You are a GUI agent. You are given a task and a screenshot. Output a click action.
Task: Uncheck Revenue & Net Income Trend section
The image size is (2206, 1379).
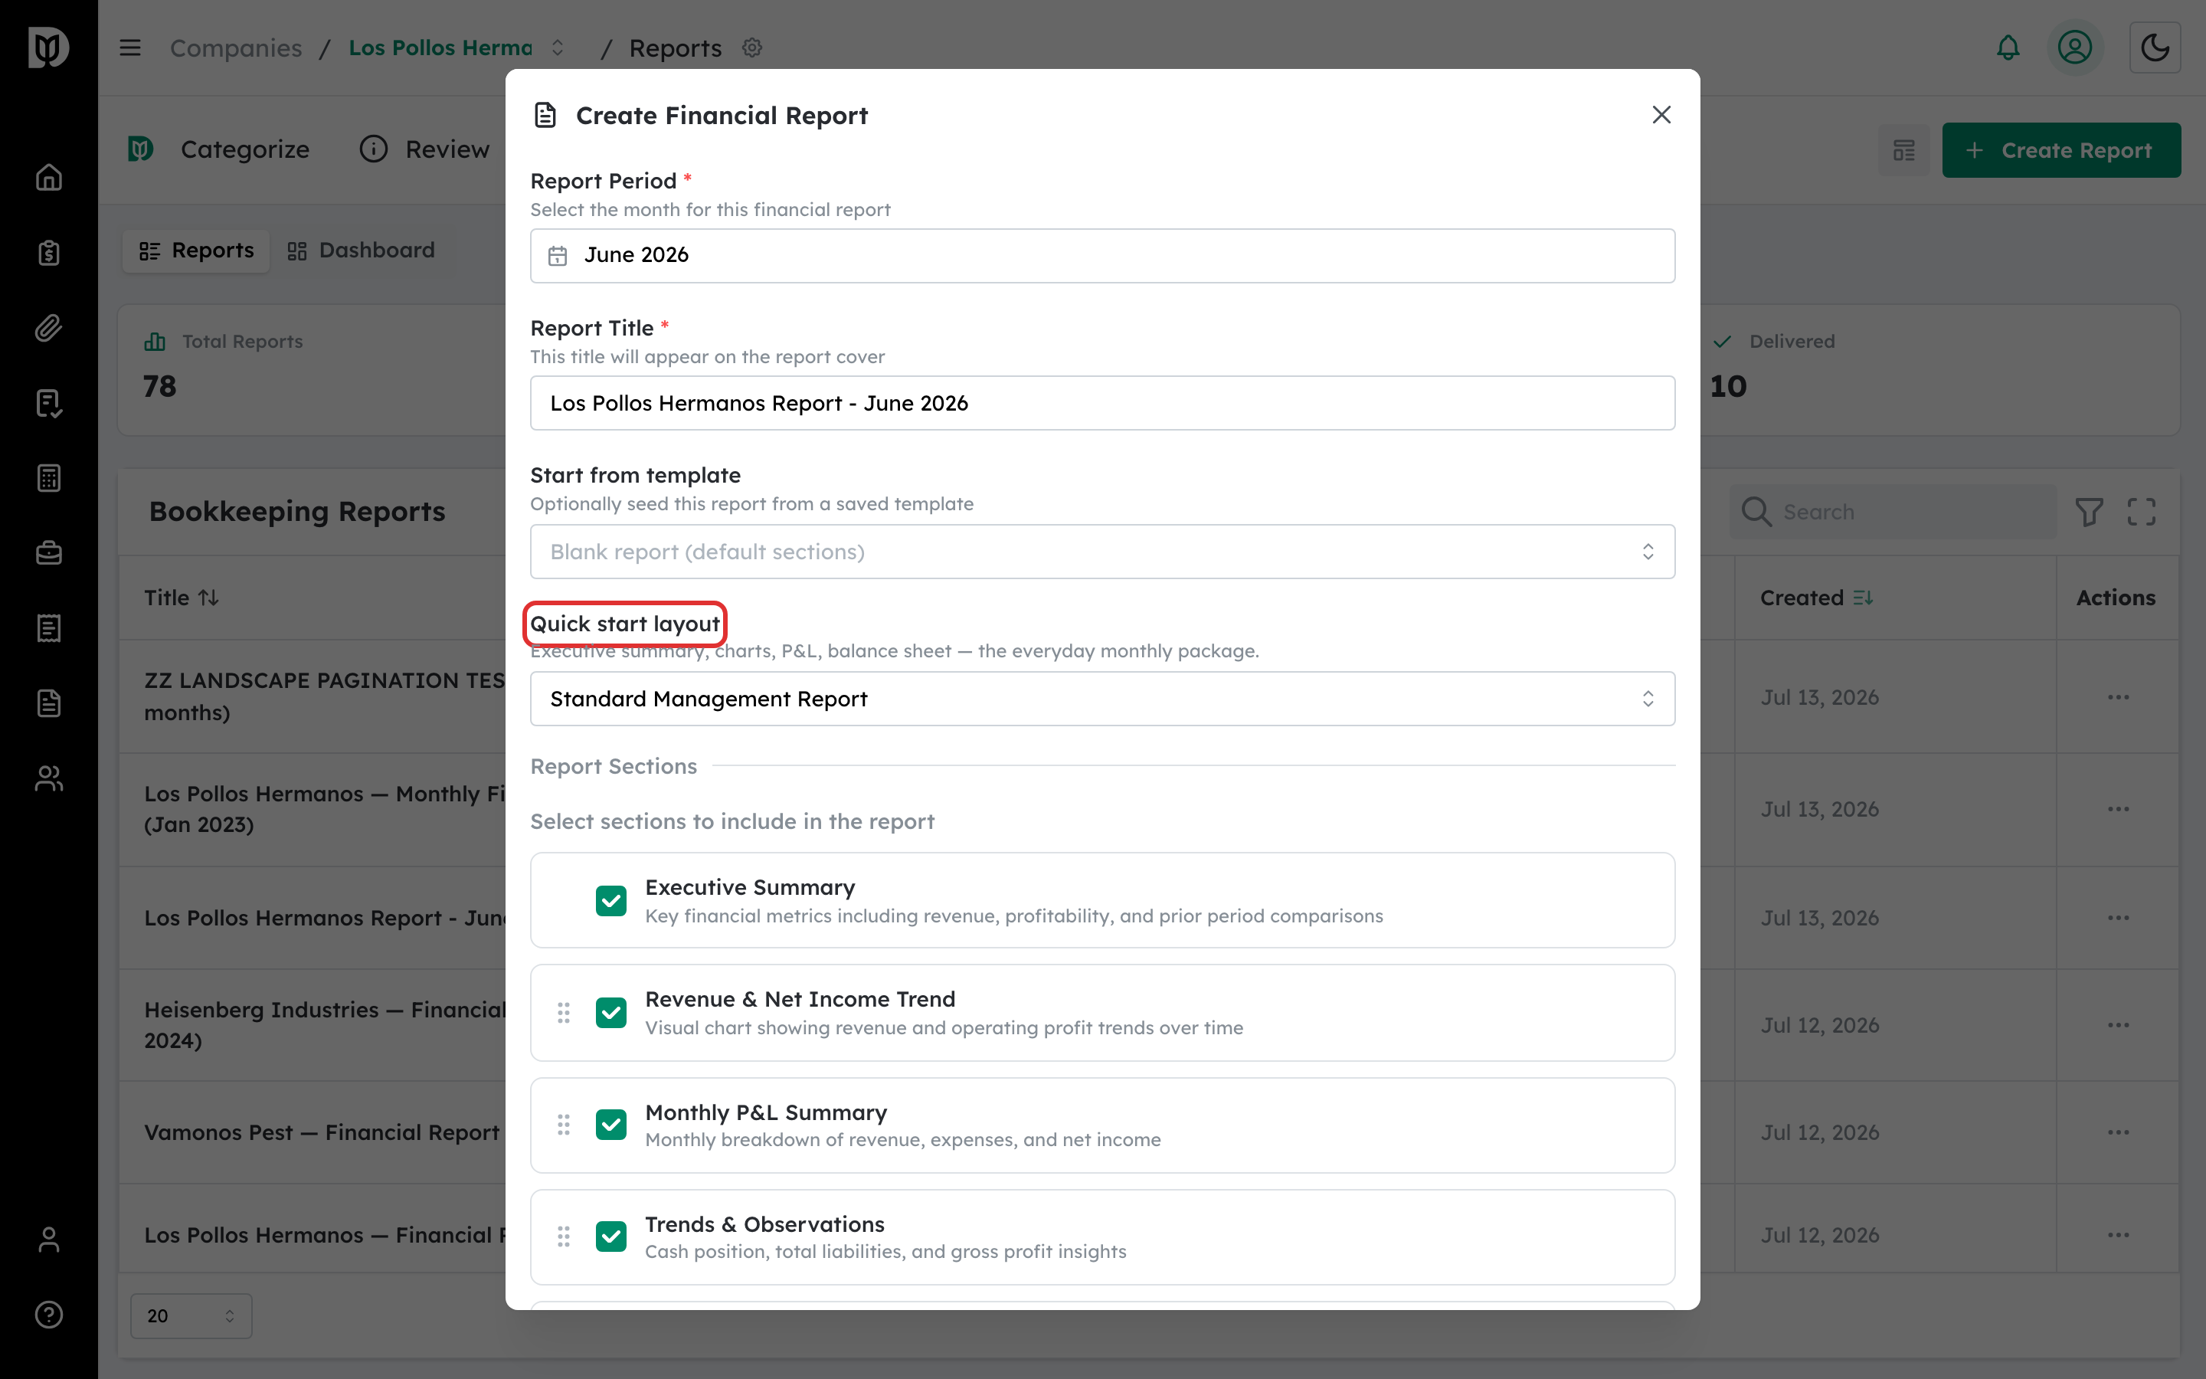tap(610, 1012)
